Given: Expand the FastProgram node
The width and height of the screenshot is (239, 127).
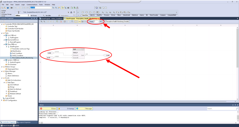Looking at the screenshot, I should [6, 37].
